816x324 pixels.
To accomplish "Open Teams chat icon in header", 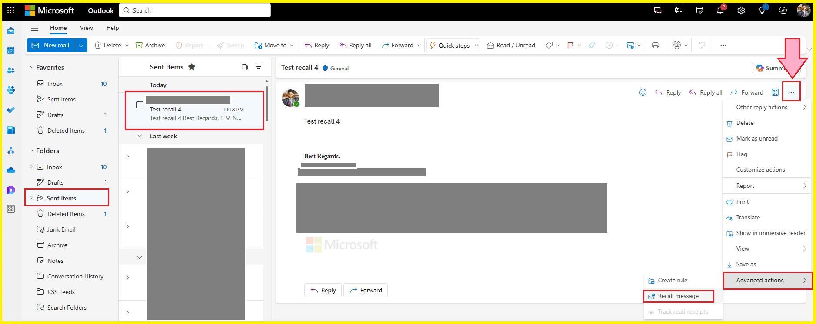I will click(658, 10).
